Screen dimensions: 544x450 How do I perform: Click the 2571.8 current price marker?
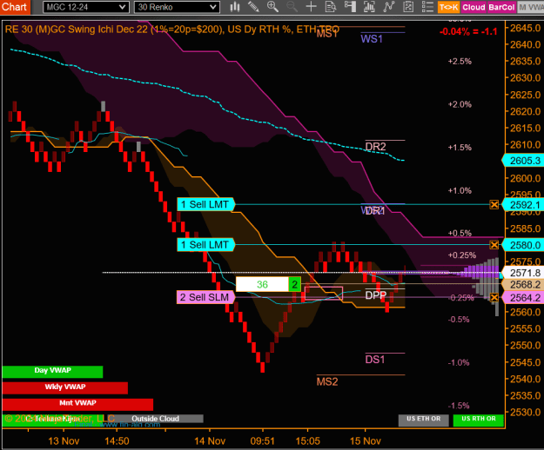click(x=524, y=273)
